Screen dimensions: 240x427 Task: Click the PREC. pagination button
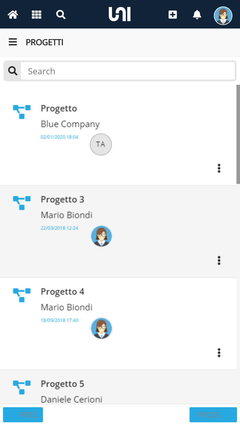tap(23, 415)
